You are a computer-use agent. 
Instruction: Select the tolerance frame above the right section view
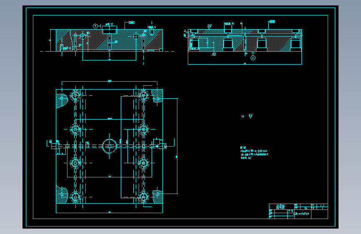pyautogui.click(x=272, y=21)
